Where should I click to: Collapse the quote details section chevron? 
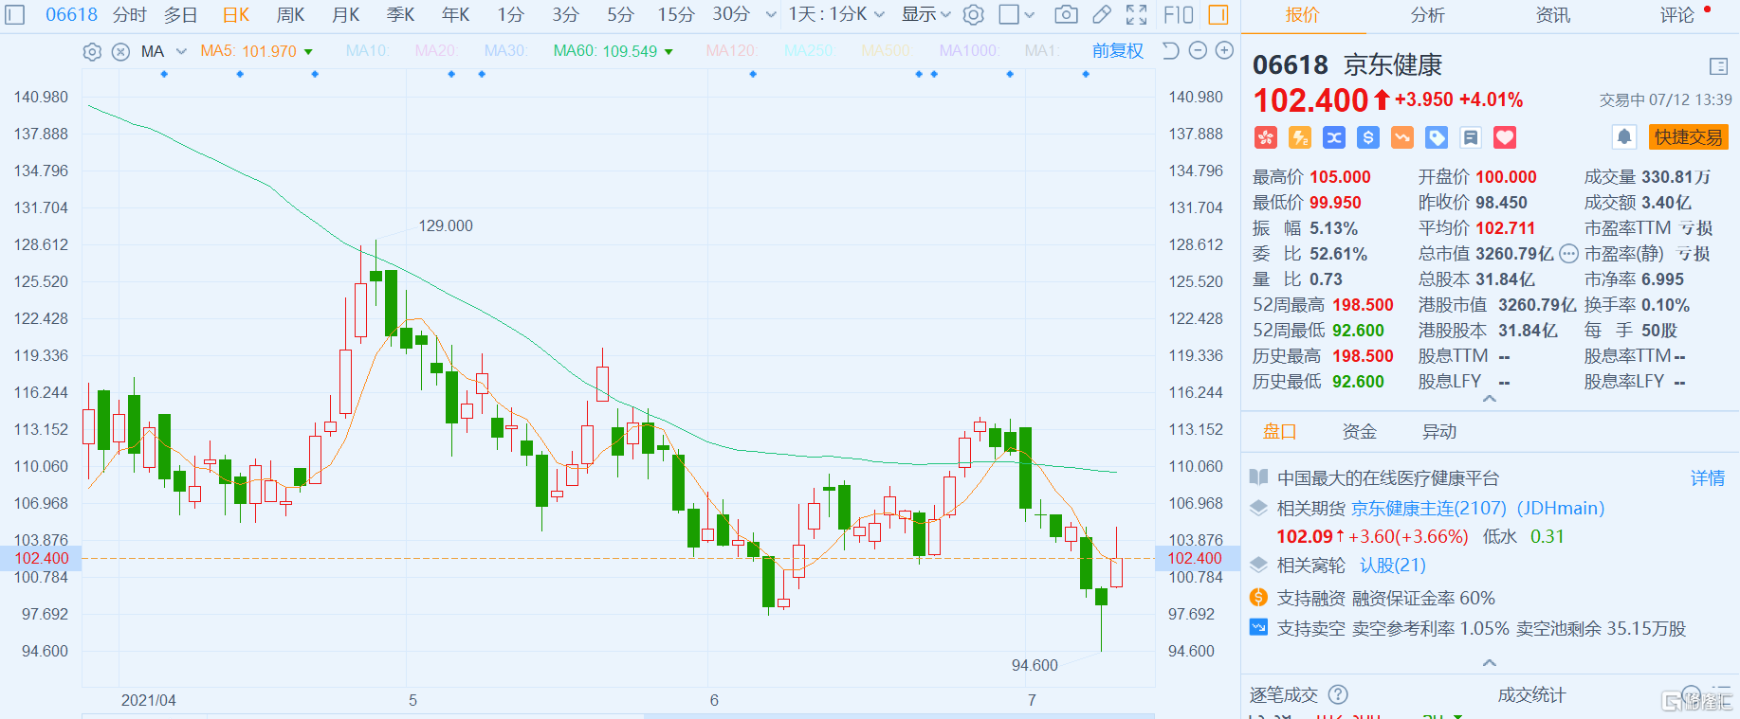pos(1489,399)
